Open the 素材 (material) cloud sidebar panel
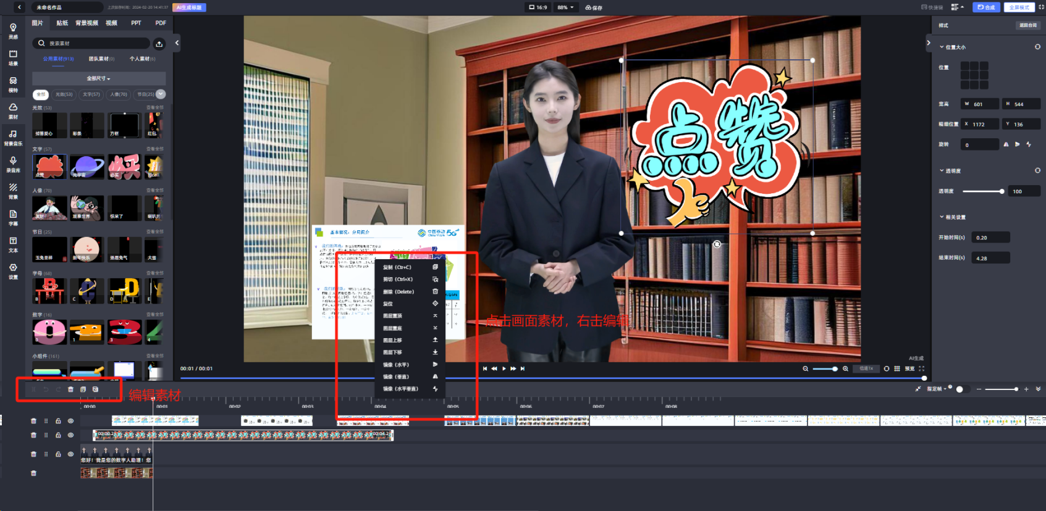The image size is (1046, 511). (13, 111)
